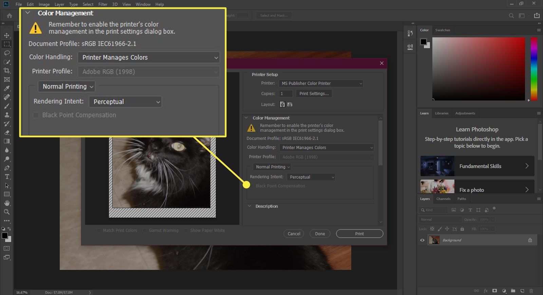543x295 pixels.
Task: Open the Window menu
Action: point(143,4)
